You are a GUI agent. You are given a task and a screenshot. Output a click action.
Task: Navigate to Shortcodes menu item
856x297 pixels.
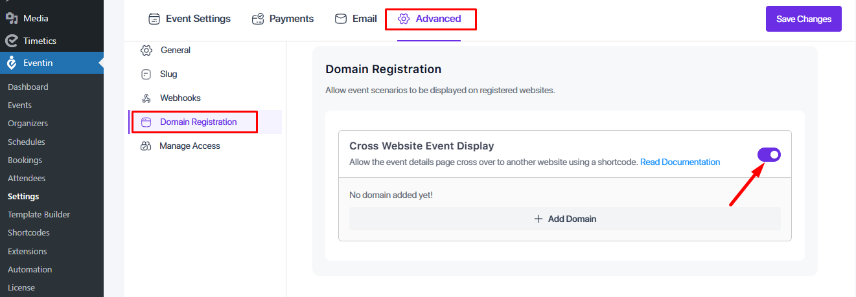[29, 232]
